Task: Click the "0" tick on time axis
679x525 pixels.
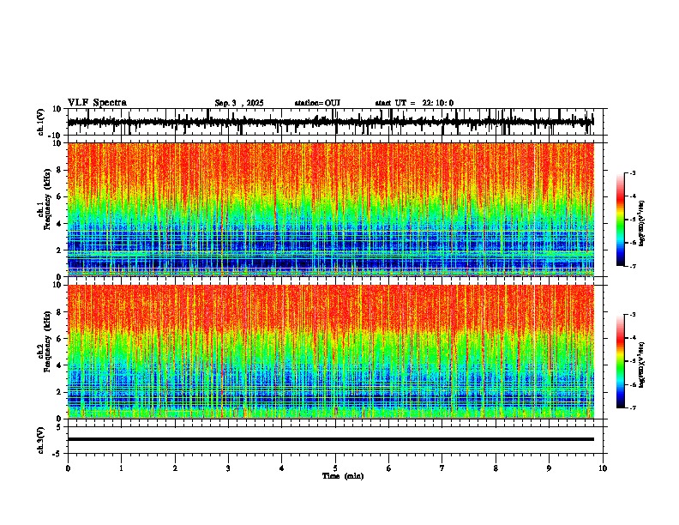Action: pos(68,468)
